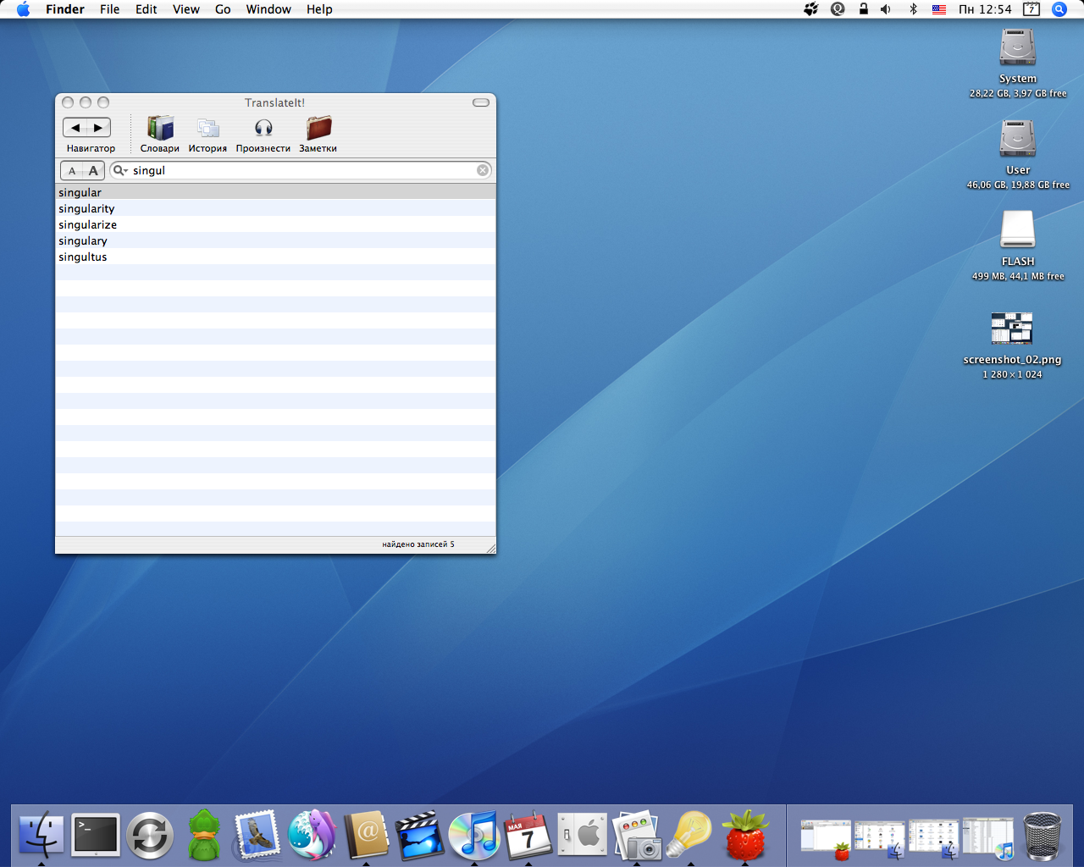
Task: Open System Preferences in Dock
Action: [583, 835]
